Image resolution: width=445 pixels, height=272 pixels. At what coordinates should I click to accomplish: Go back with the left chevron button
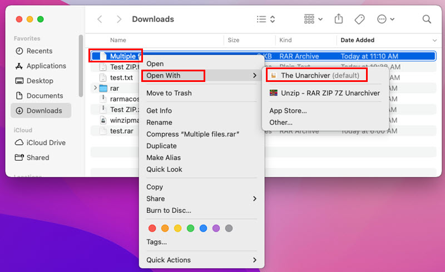pos(100,20)
